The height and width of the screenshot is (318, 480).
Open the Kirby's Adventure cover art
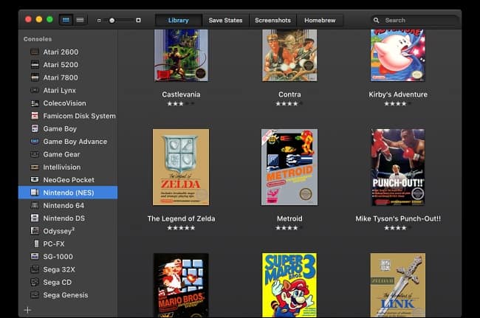pyautogui.click(x=398, y=55)
